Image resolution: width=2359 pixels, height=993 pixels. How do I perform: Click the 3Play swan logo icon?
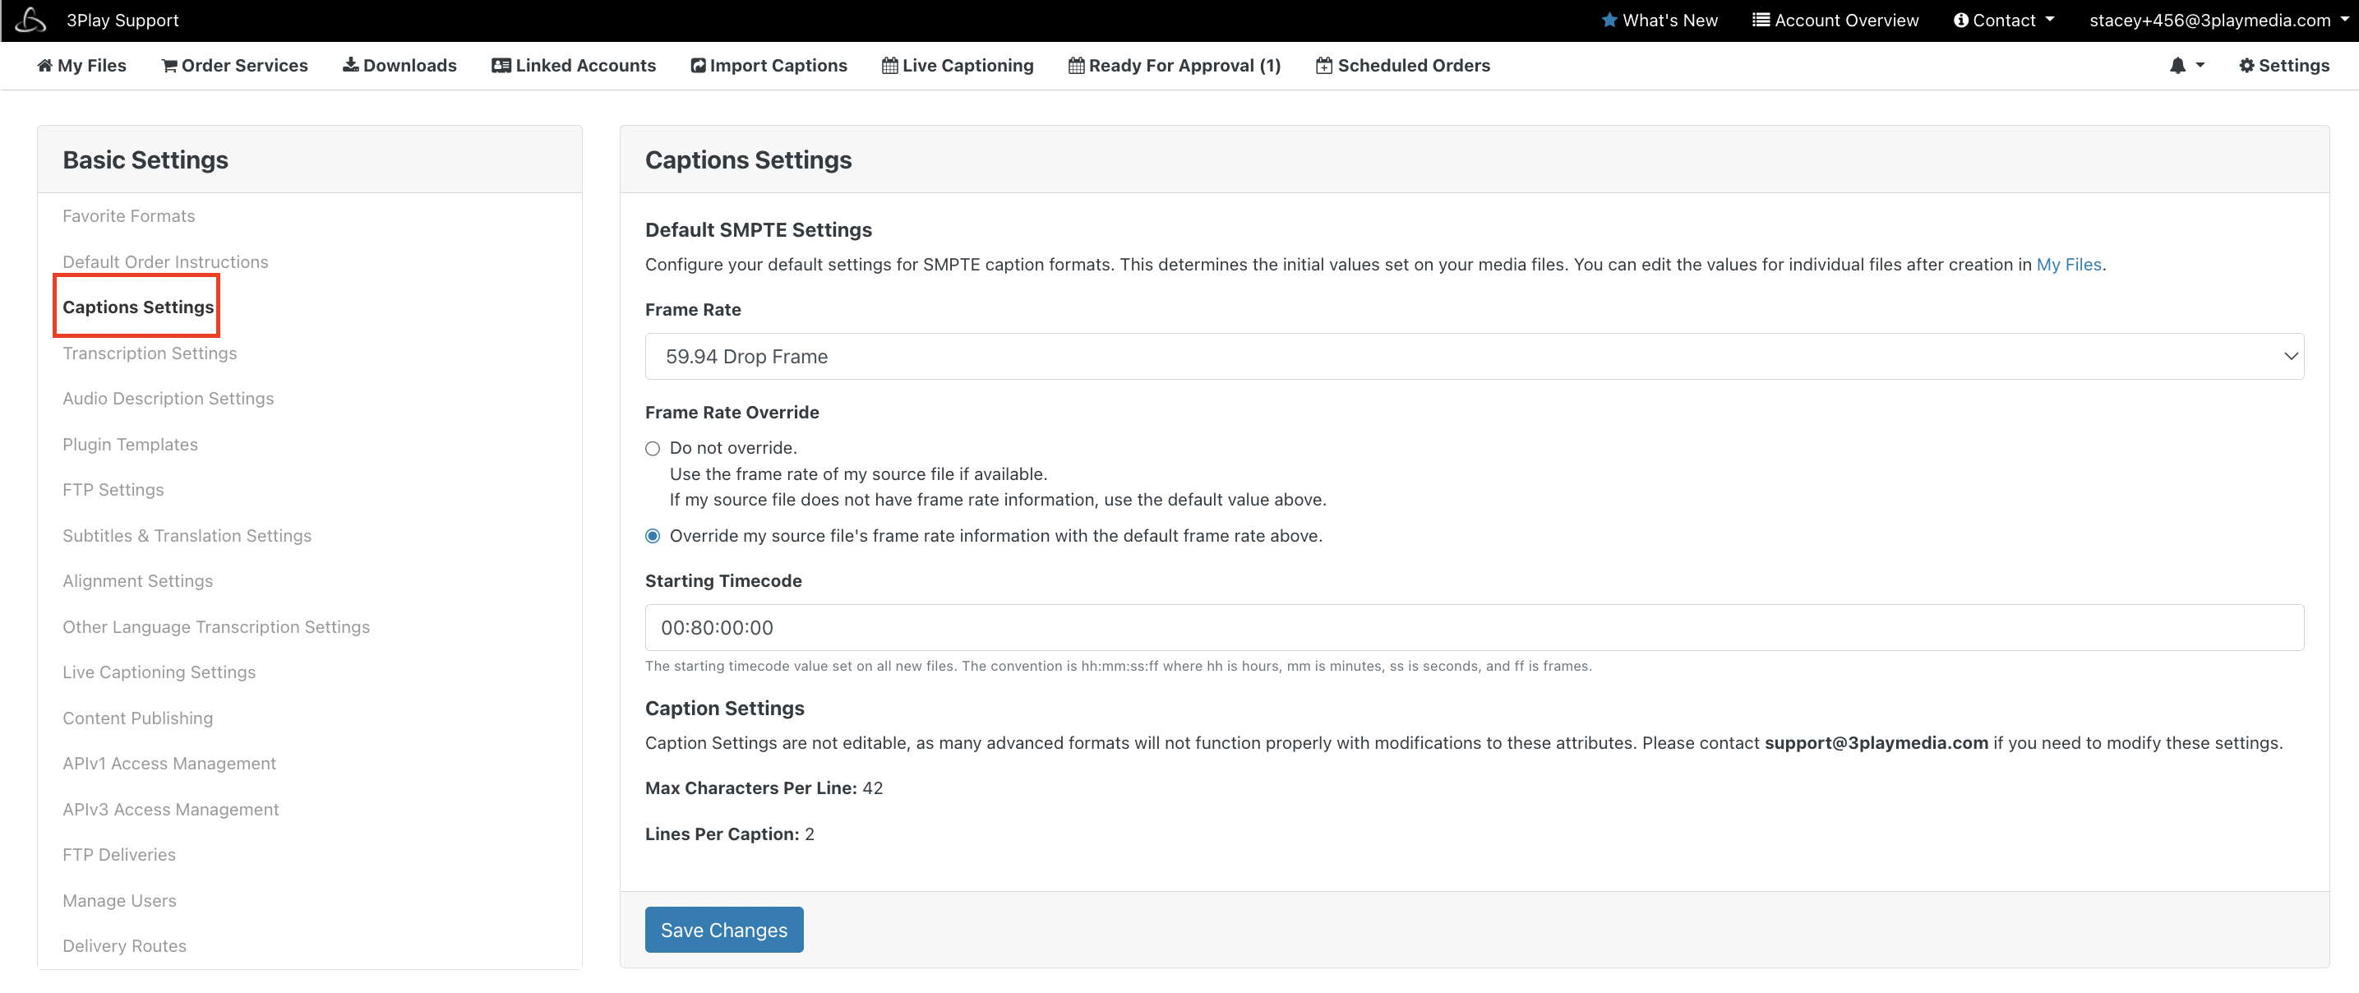coord(30,21)
